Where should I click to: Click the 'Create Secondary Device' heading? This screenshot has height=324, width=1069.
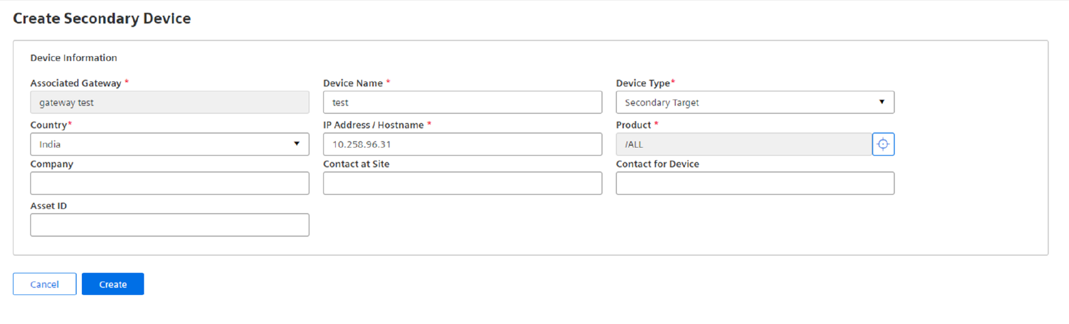coord(102,18)
